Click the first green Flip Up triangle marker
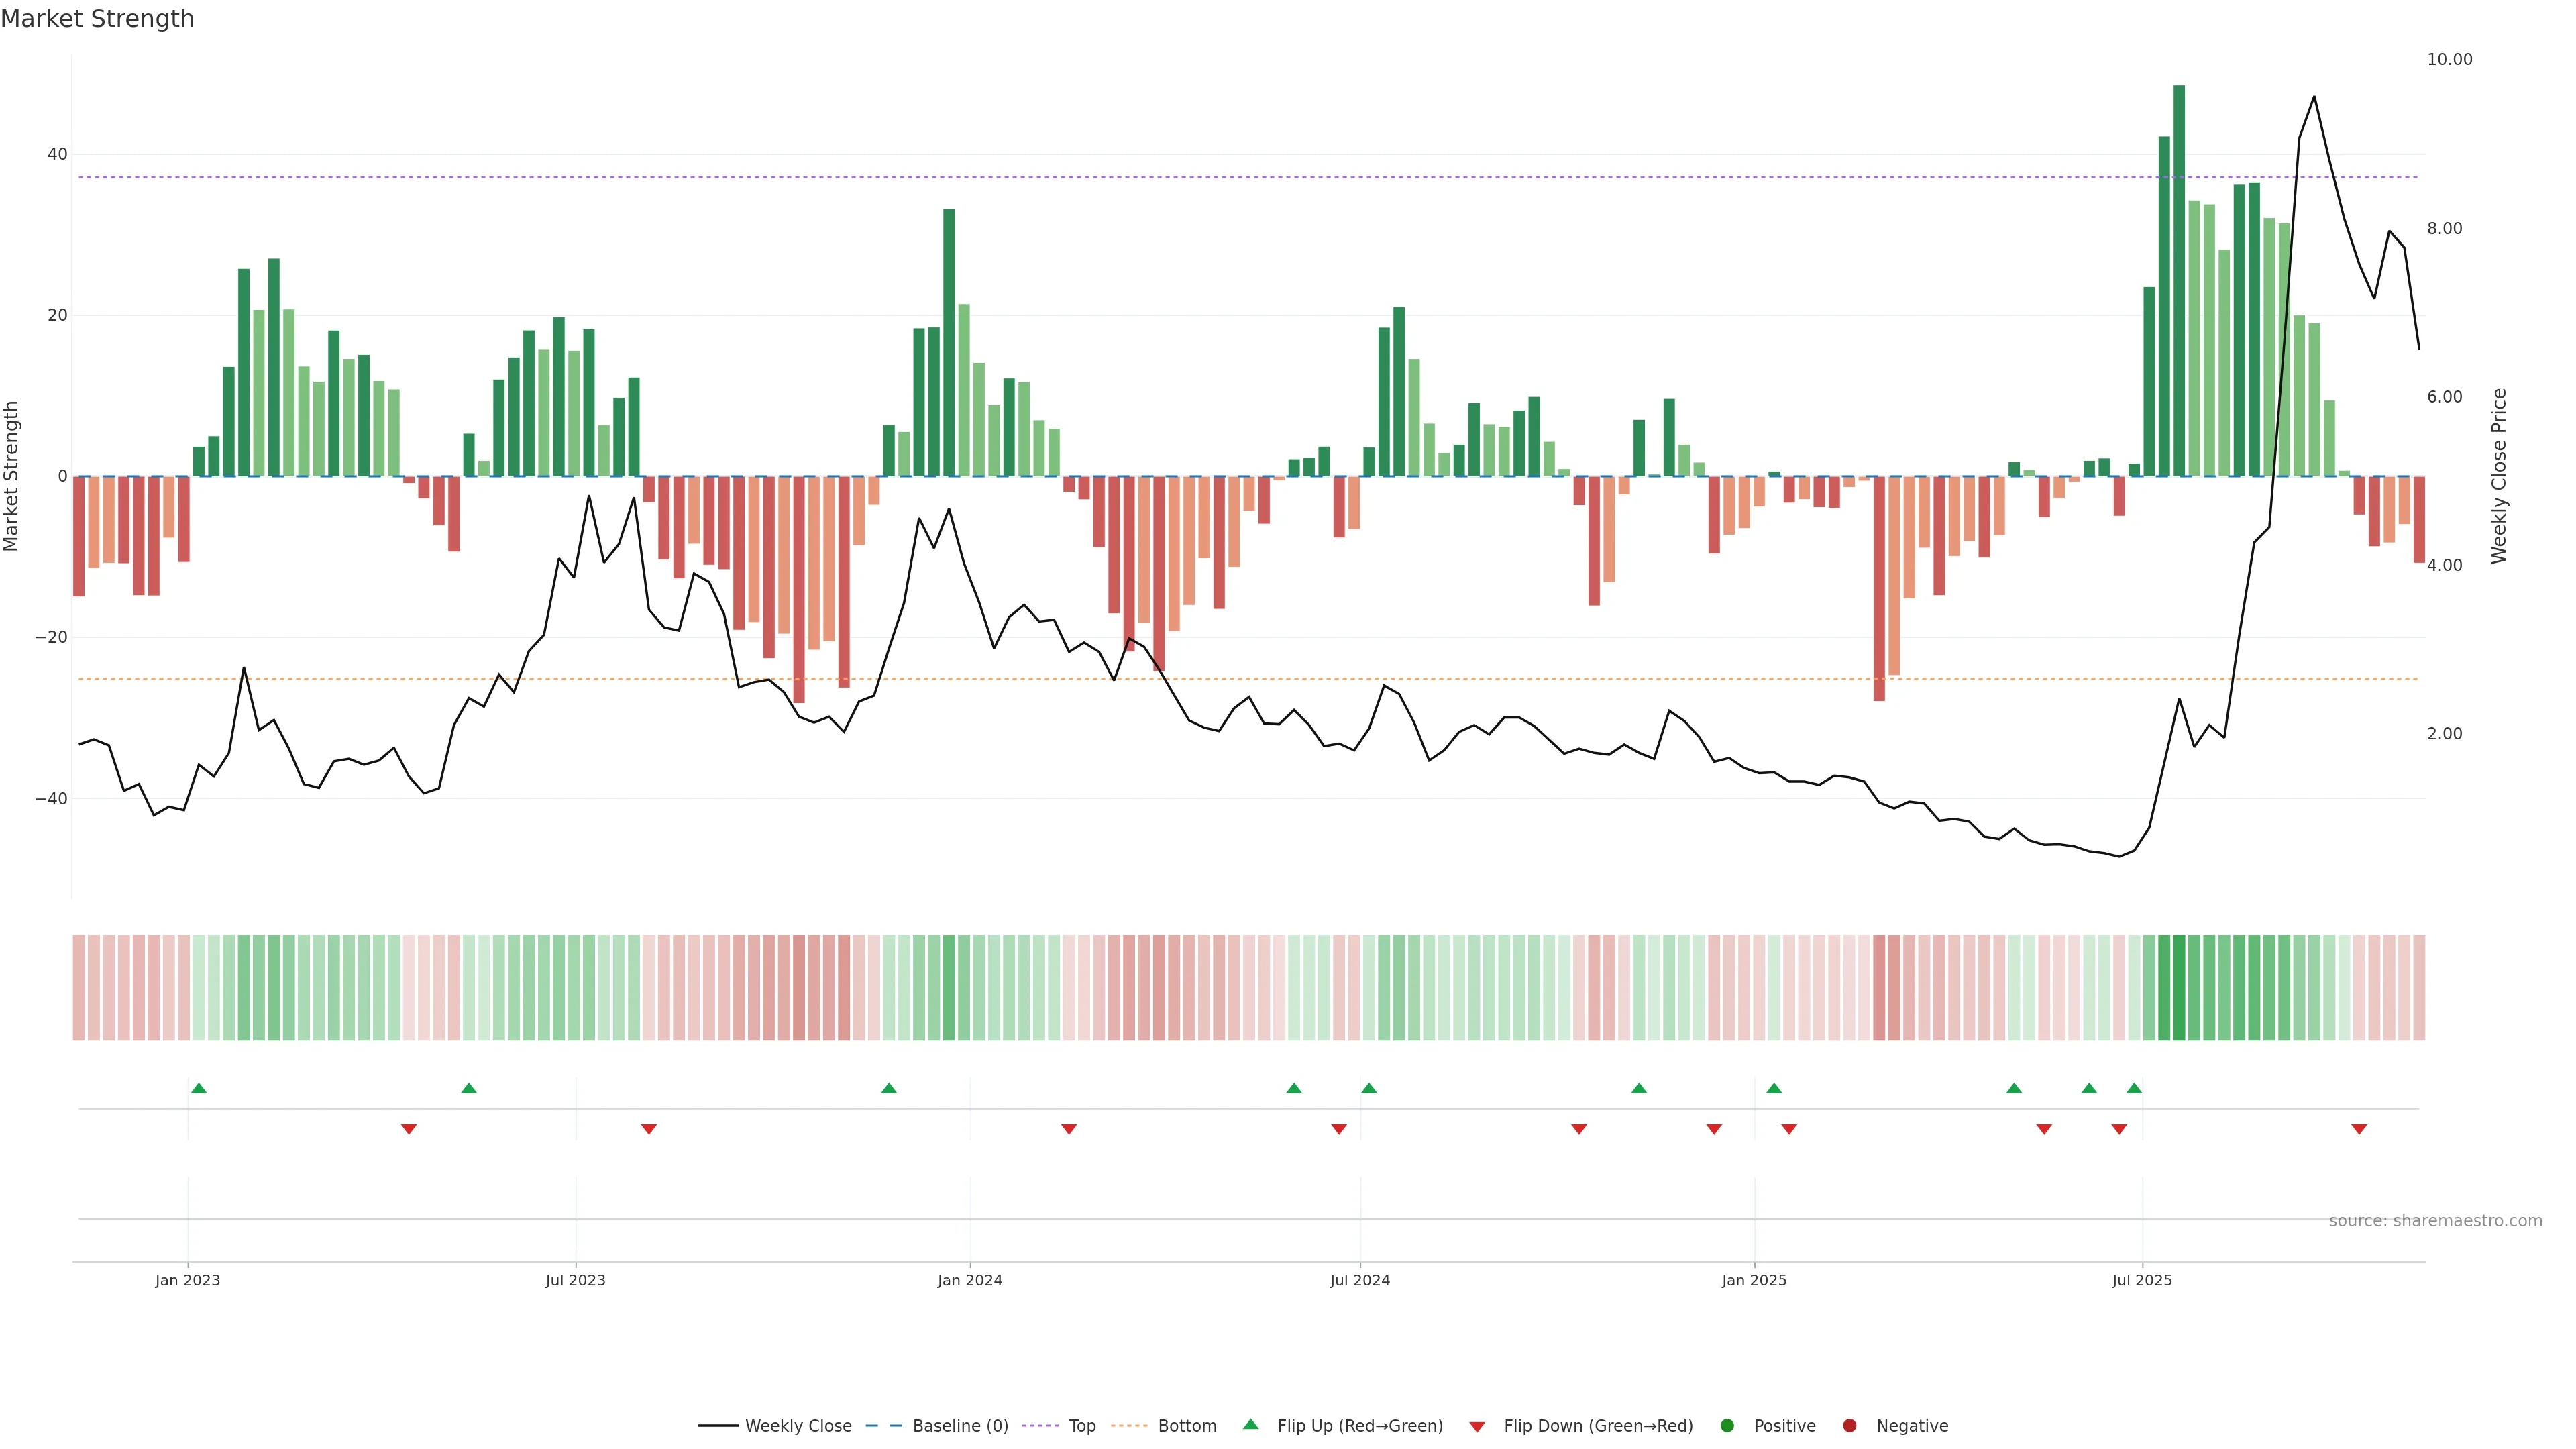This screenshot has width=2576, height=1449. tap(198, 1088)
